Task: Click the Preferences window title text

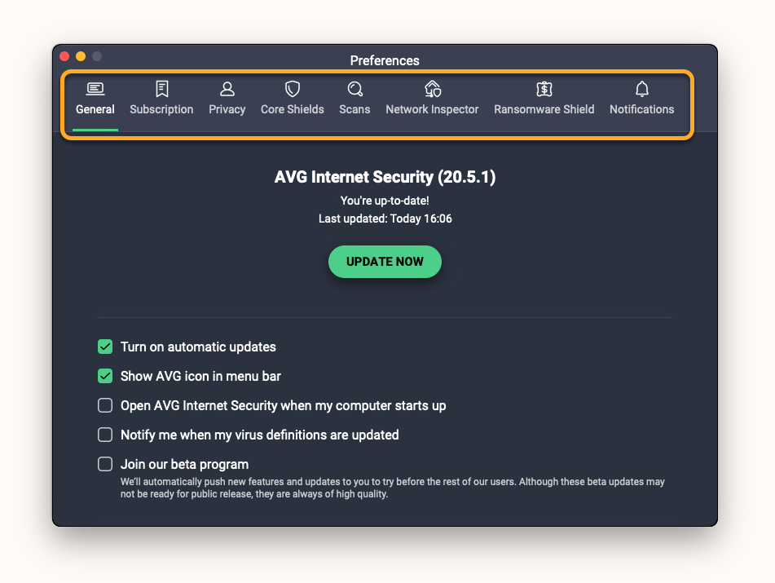Action: tap(385, 60)
